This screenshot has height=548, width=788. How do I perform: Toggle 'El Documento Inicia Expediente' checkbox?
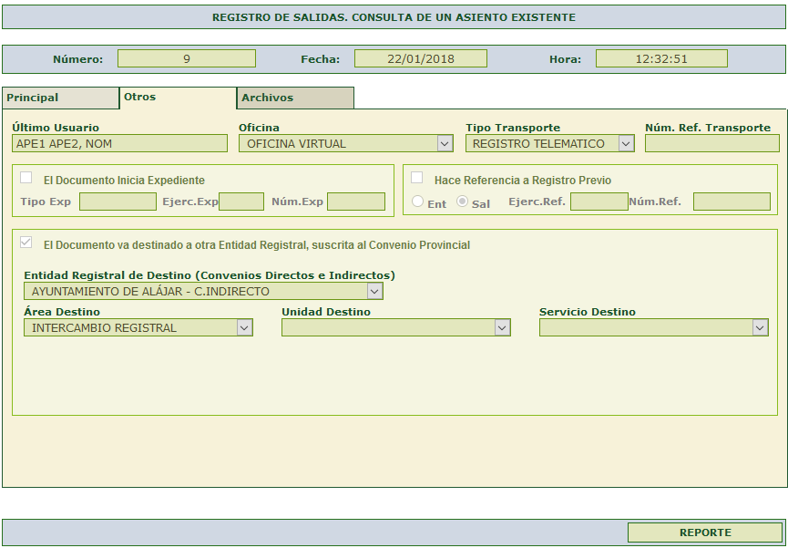(x=26, y=178)
